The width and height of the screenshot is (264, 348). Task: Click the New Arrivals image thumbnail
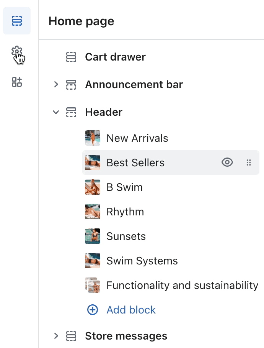(x=92, y=138)
